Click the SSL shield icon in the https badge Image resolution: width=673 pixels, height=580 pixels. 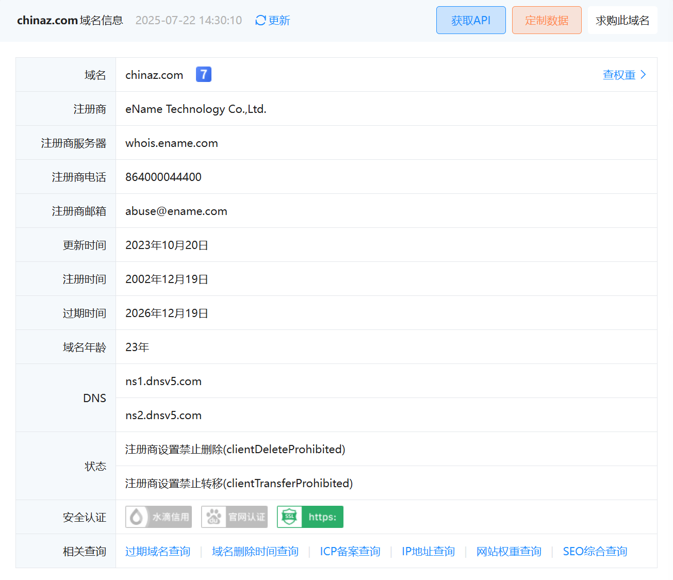289,517
